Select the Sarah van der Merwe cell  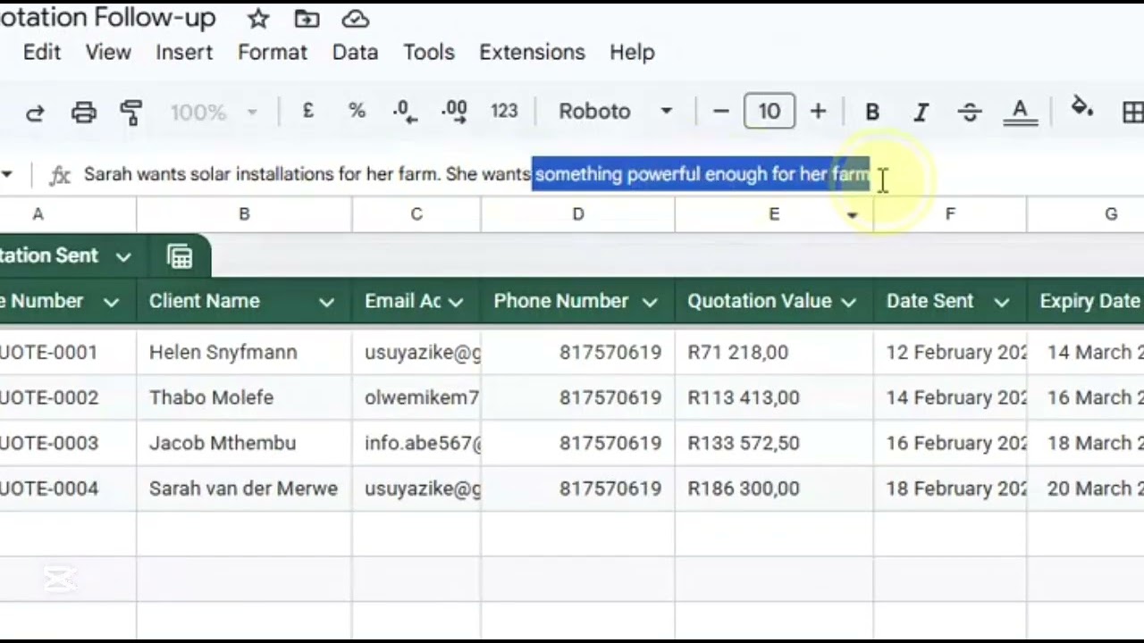(244, 489)
